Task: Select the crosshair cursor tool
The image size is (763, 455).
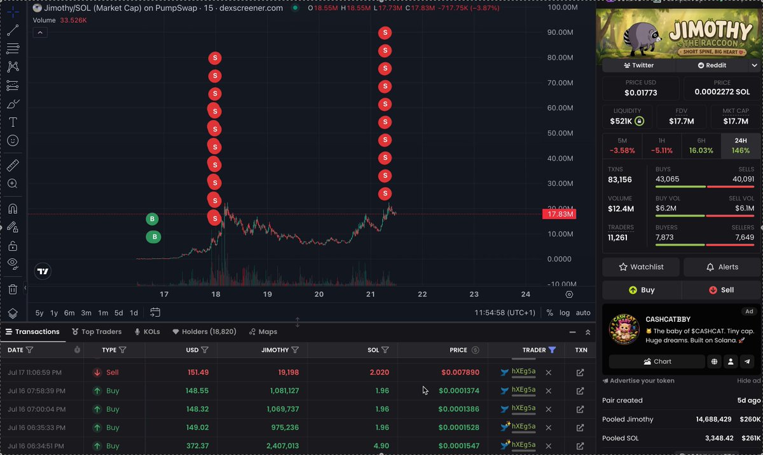Action: tap(13, 12)
